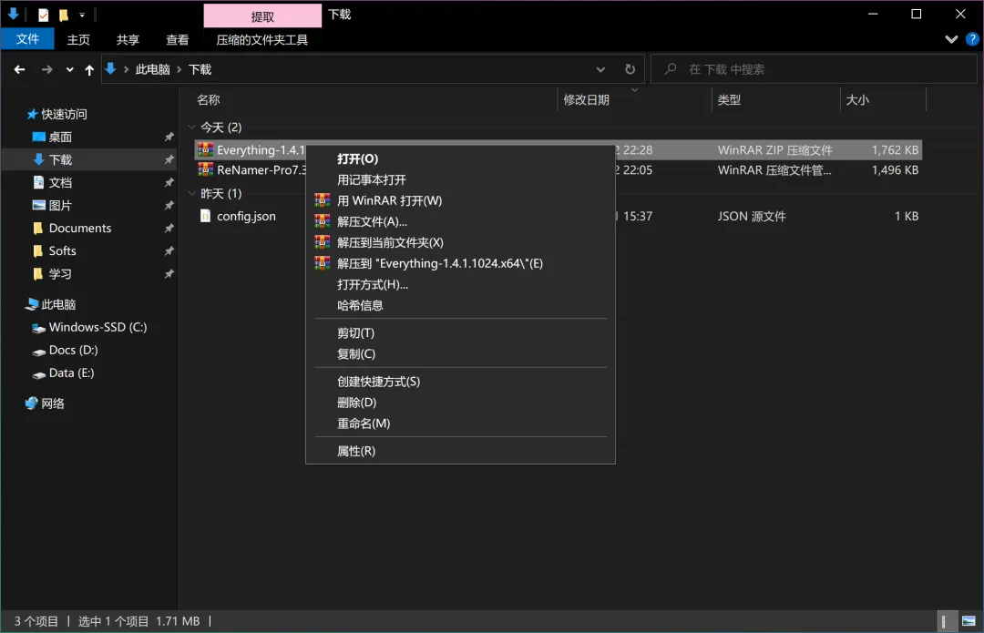Click the 此电脑 computer icon in sidebar
Screen dimensions: 984x633
pos(31,304)
